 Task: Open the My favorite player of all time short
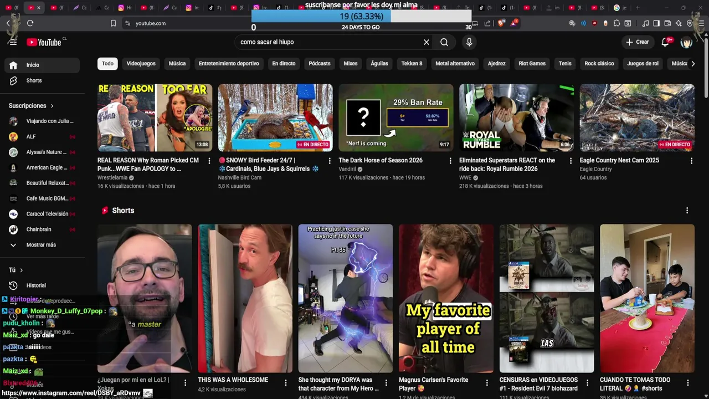click(x=446, y=298)
